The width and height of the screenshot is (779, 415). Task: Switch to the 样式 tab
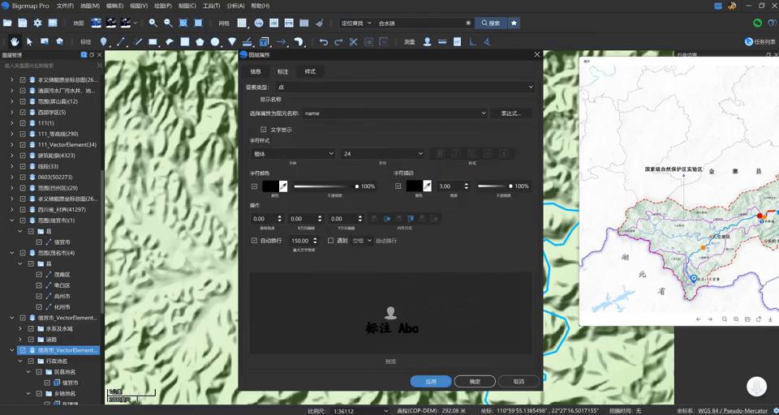tap(310, 72)
